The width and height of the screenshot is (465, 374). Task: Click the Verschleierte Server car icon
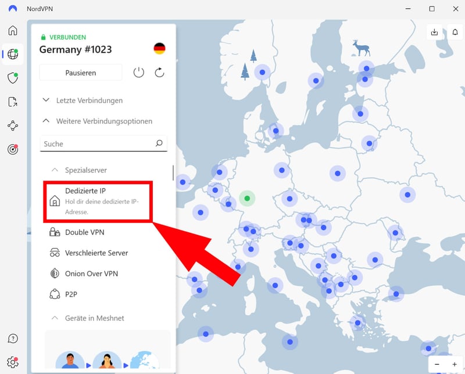pos(55,253)
